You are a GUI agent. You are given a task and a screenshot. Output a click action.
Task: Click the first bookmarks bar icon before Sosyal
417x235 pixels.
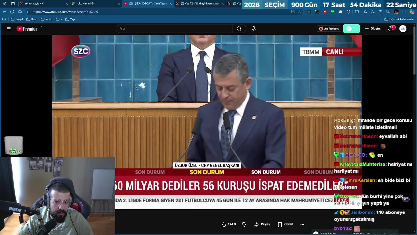[x=4, y=19]
